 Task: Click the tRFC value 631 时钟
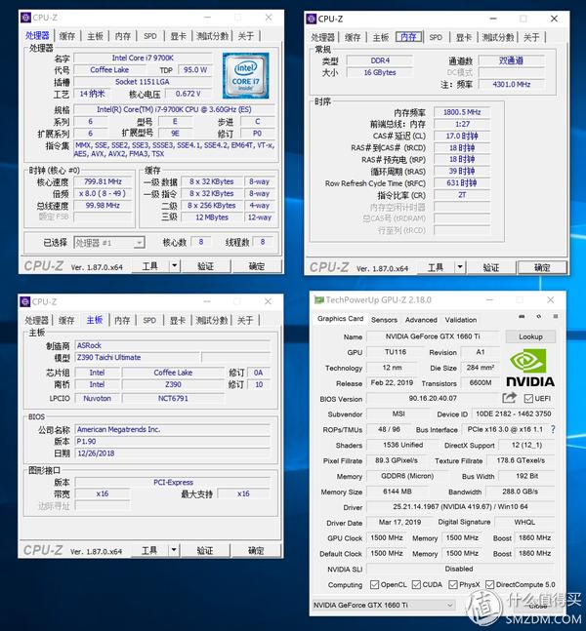(462, 183)
